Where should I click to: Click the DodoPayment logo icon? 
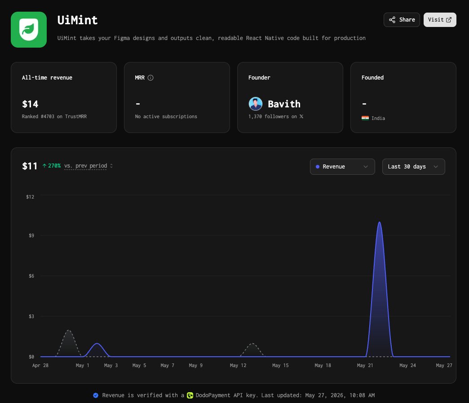click(x=190, y=395)
